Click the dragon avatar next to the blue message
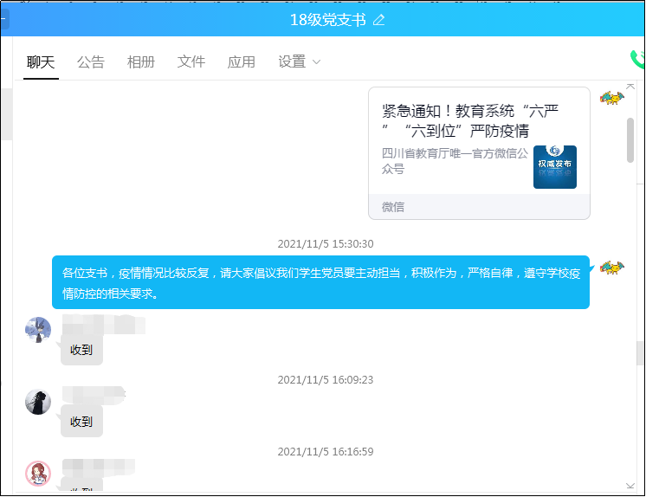 pos(612,267)
